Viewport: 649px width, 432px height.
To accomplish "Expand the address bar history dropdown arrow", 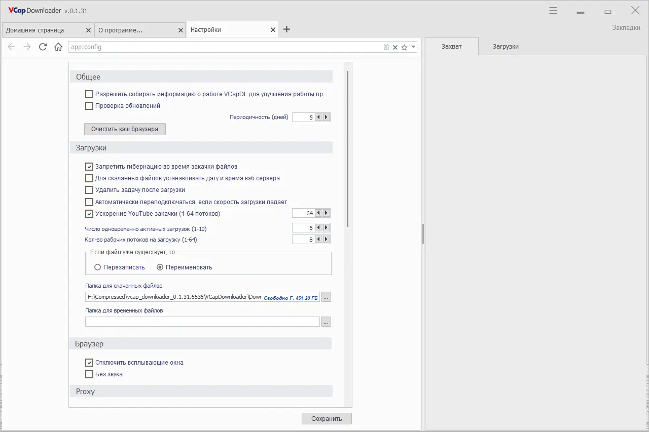I will coord(413,47).
